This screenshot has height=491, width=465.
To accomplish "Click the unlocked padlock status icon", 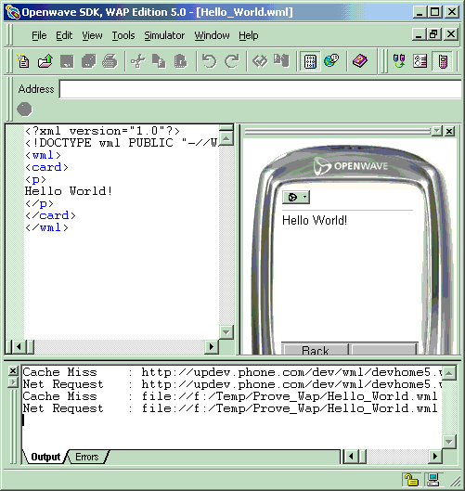I will coord(411,479).
